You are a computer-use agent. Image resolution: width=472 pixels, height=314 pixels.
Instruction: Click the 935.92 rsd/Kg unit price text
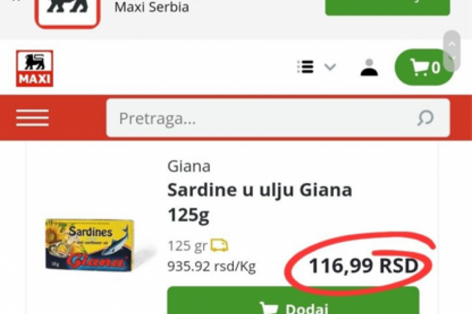click(x=211, y=266)
